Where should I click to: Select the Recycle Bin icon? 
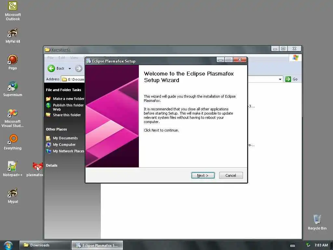317,222
